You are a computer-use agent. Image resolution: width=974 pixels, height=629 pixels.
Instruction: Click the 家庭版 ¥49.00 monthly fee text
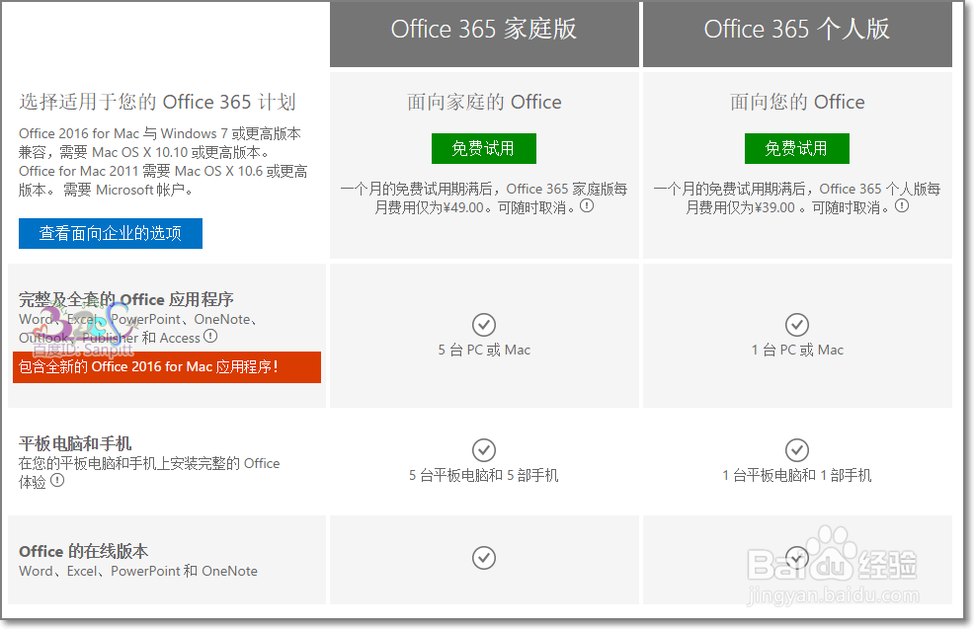484,197
